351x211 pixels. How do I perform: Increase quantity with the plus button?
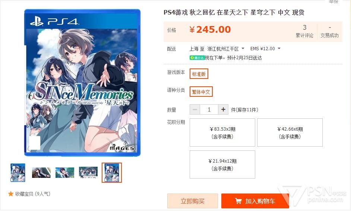(223, 109)
